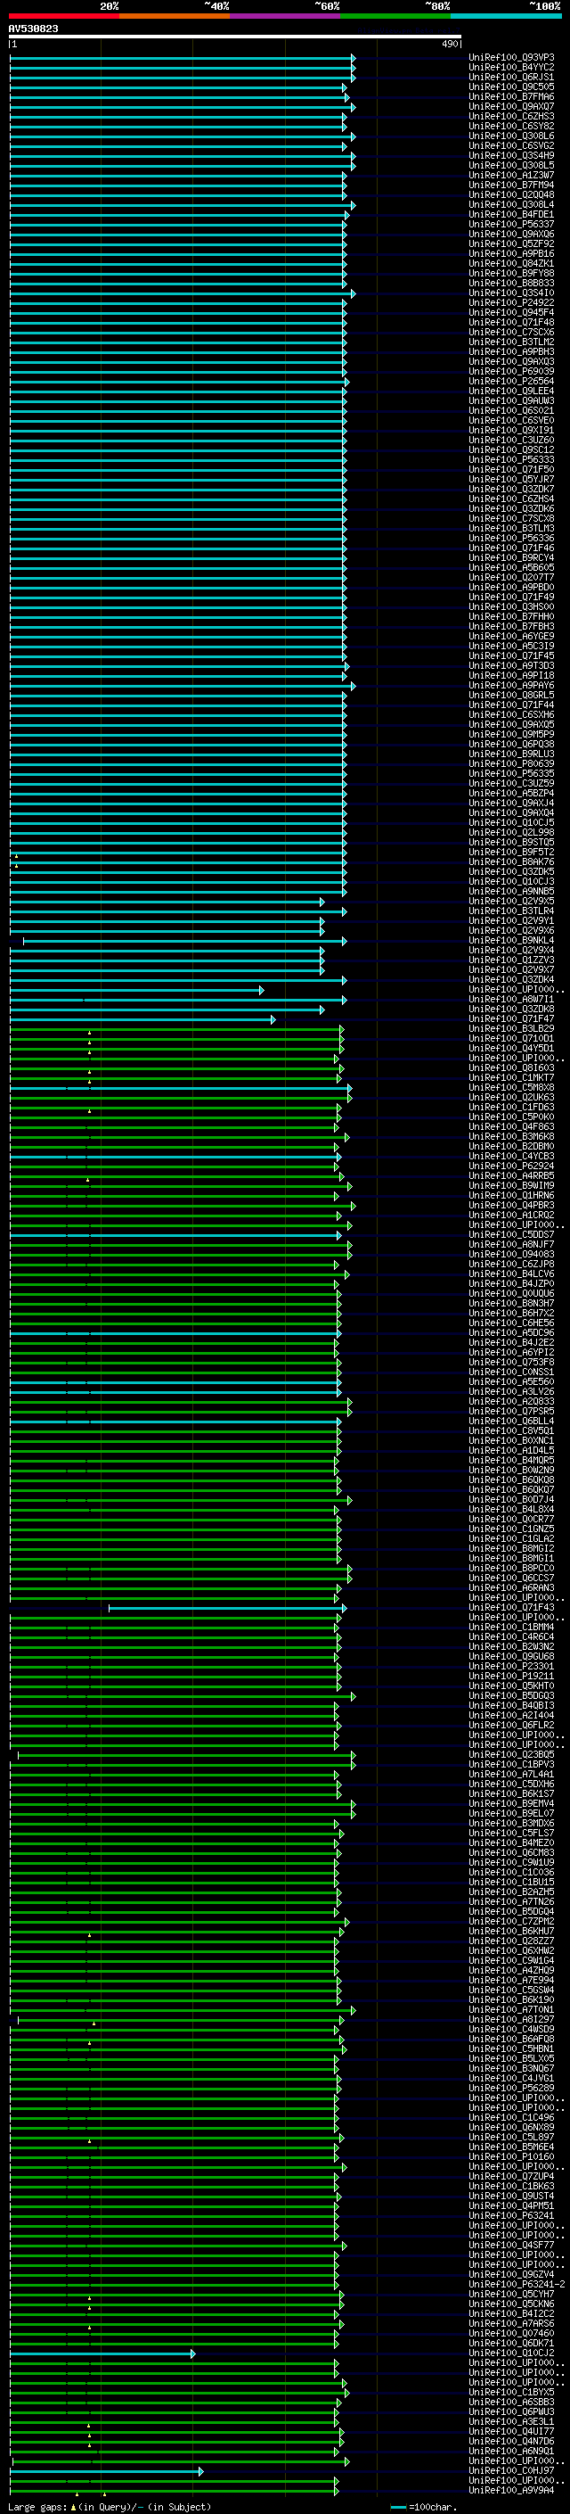
Task: Click the UniRef100_P63241-2 label
Action: (x=517, y=2284)
